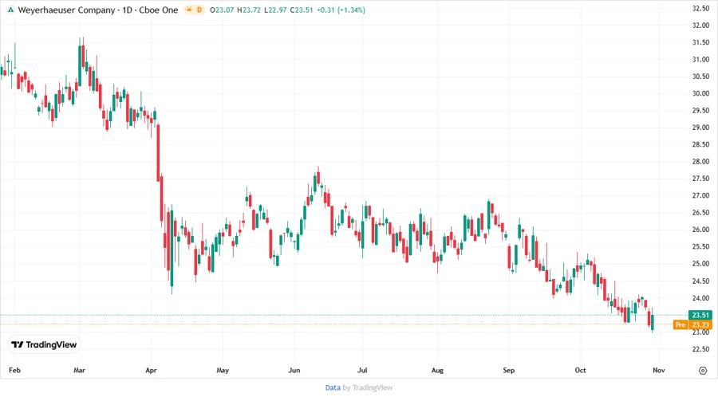This screenshot has height=397, width=718.
Task: Click the Aug label on time axis
Action: click(x=437, y=370)
